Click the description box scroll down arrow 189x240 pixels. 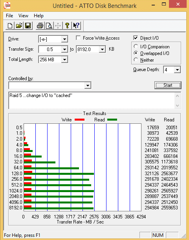[x=177, y=105]
